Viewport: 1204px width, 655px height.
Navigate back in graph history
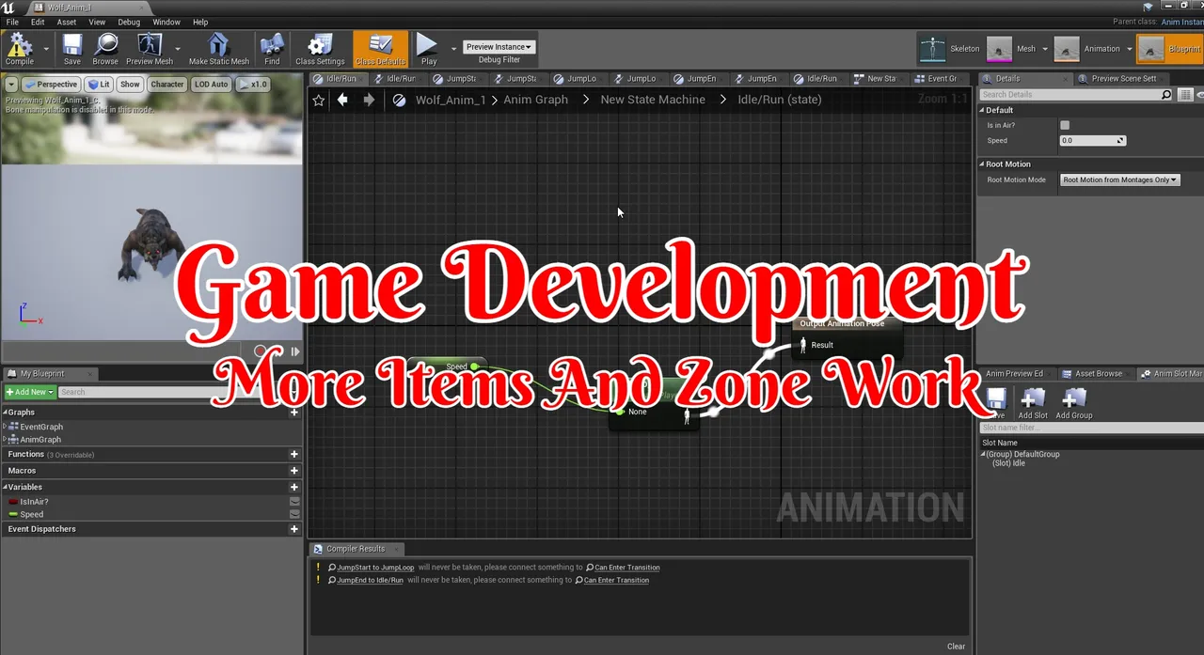pyautogui.click(x=342, y=100)
